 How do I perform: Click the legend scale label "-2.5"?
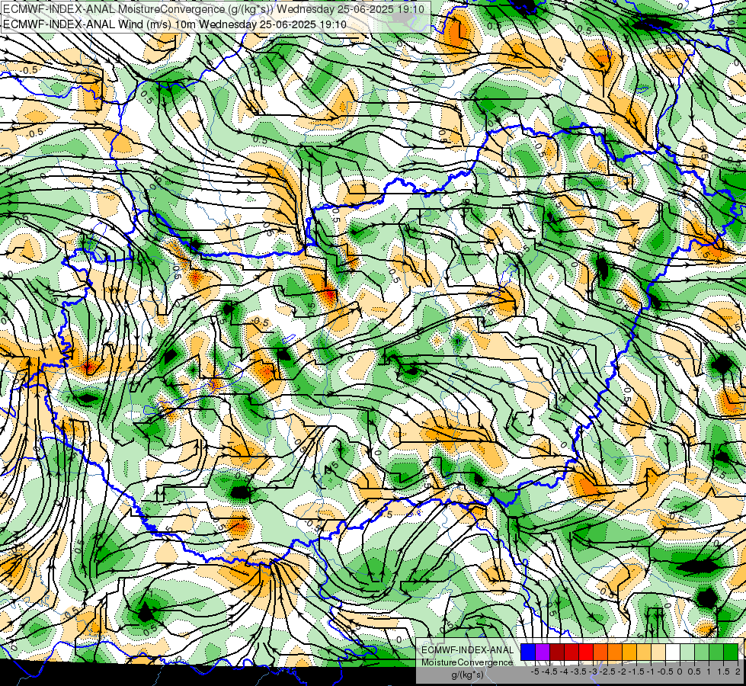point(608,672)
